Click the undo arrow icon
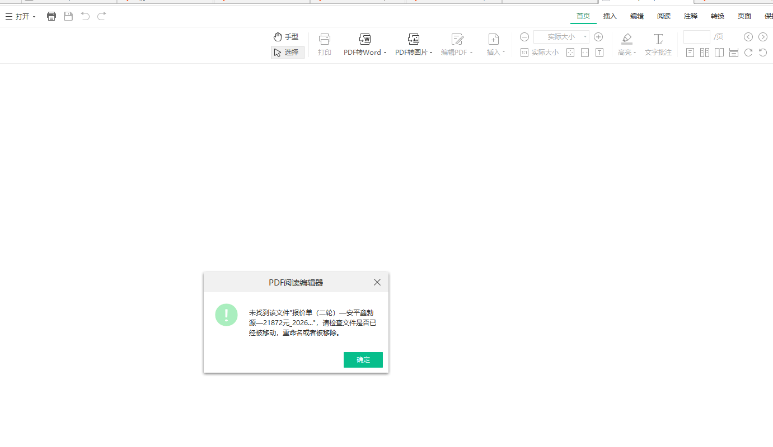 [85, 16]
